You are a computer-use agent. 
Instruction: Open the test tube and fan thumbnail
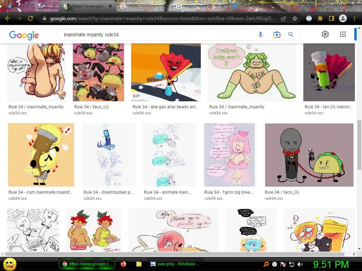[329, 72]
